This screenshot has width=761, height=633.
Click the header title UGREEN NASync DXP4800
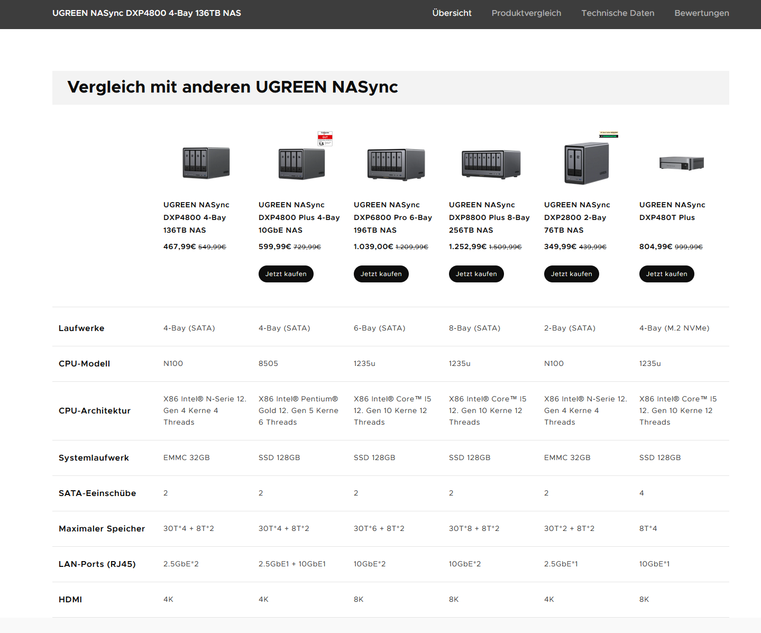(146, 13)
